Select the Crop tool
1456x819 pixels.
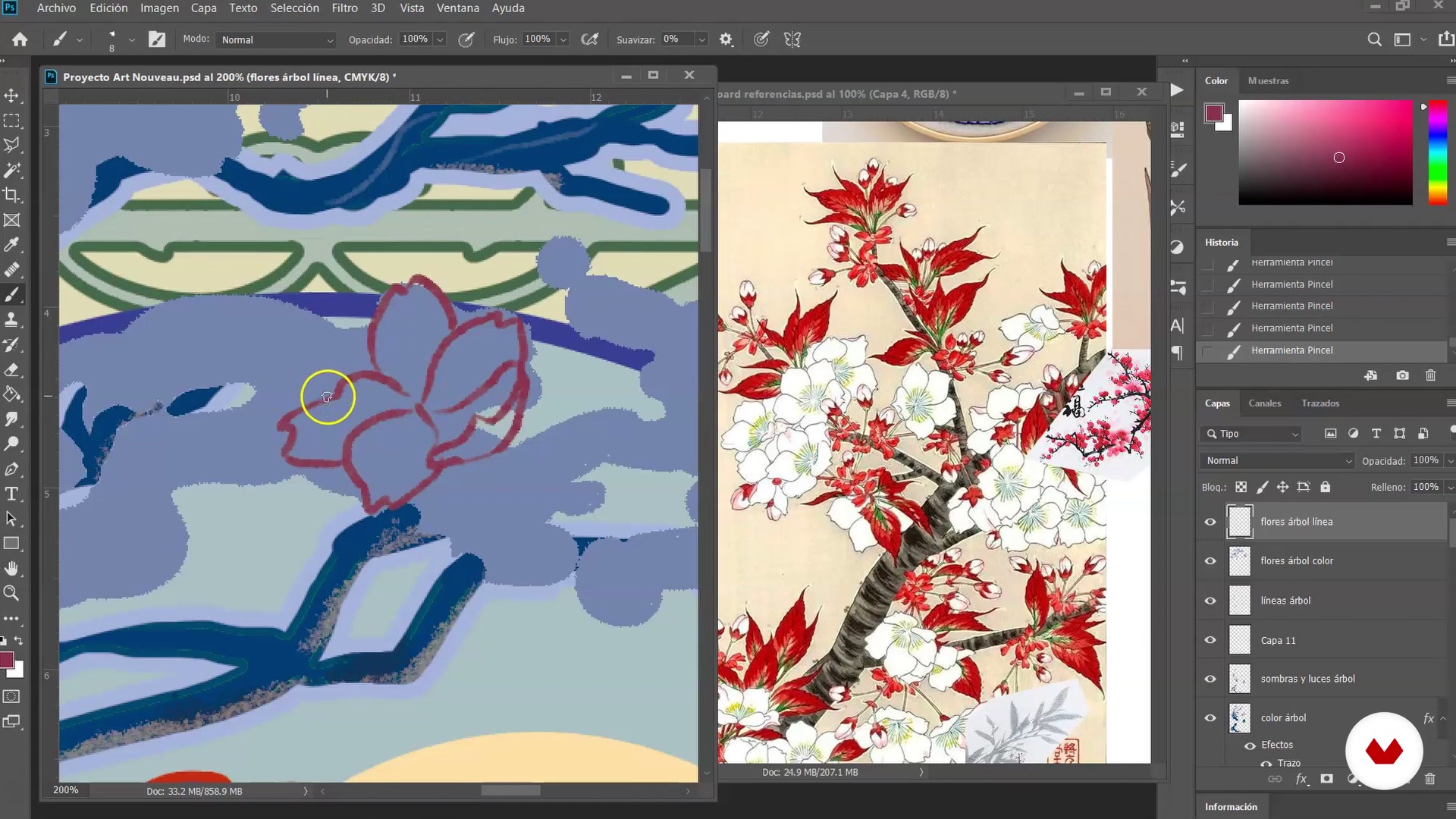click(x=11, y=195)
